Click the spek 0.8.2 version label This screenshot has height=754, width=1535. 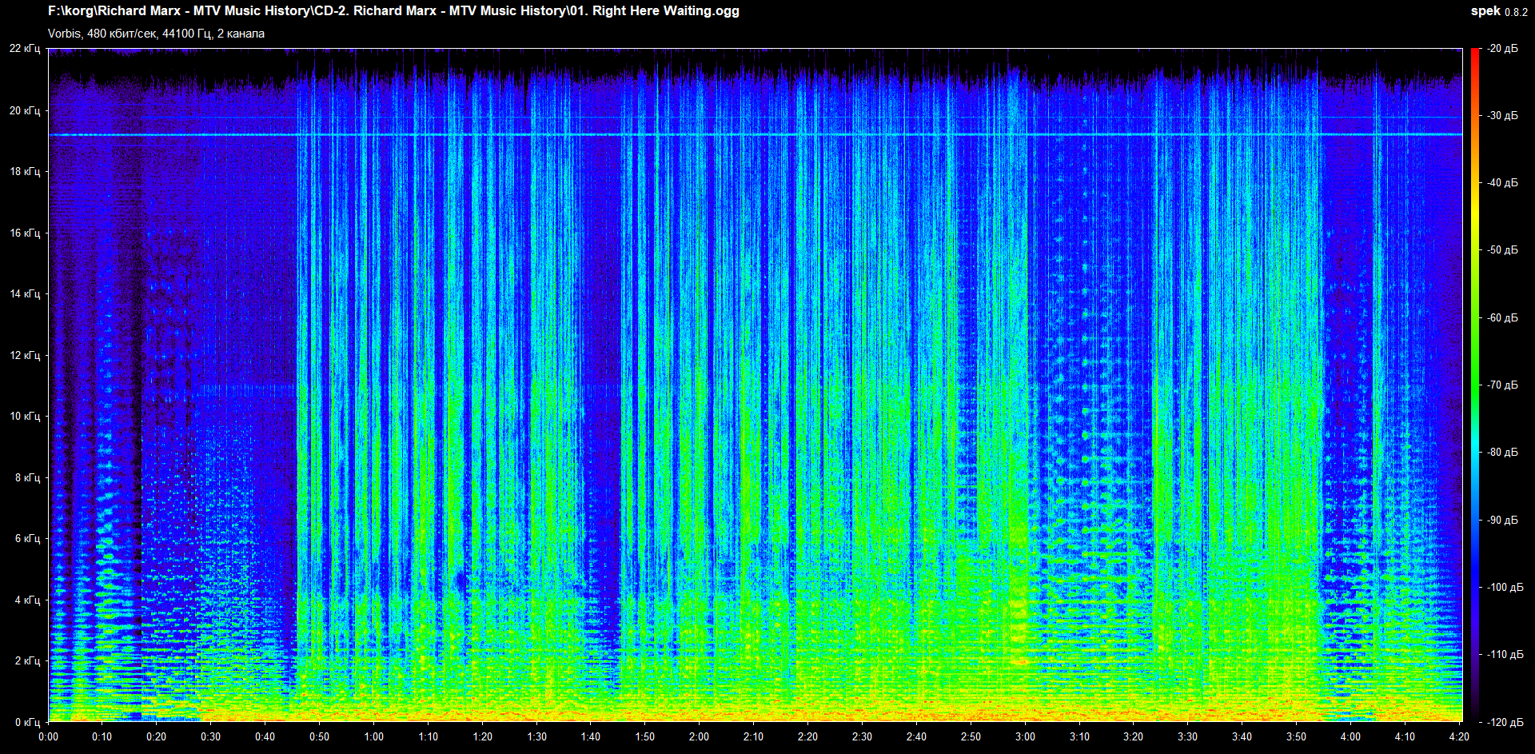(x=1498, y=11)
